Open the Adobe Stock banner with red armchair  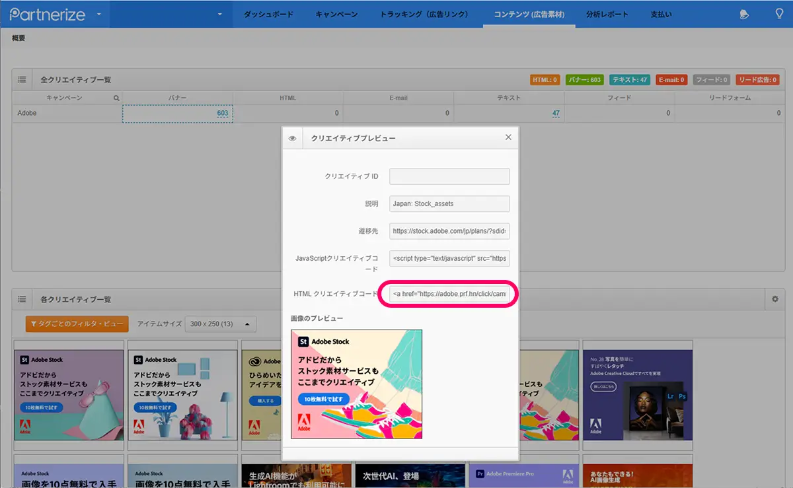pyautogui.click(x=182, y=395)
